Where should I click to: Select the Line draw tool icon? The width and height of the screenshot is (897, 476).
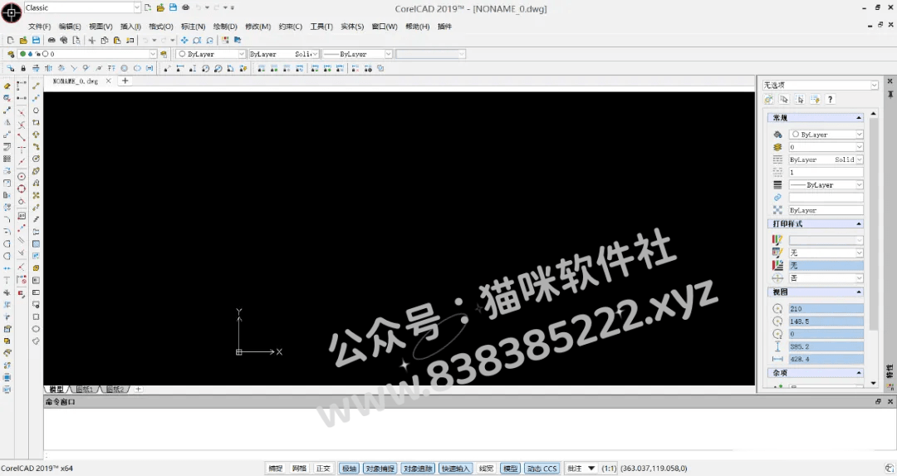[x=36, y=86]
